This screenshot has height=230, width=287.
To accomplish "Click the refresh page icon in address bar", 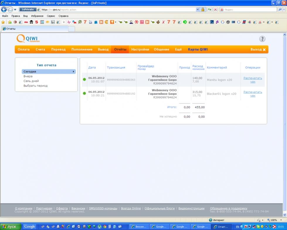I will pos(210,9).
